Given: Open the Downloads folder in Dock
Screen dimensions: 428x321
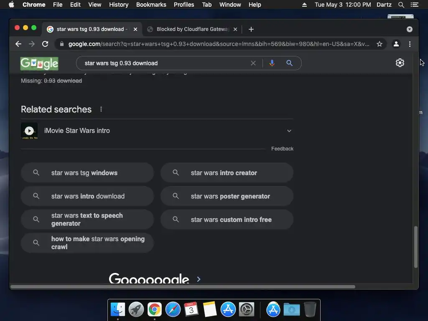Looking at the screenshot, I should (291, 309).
